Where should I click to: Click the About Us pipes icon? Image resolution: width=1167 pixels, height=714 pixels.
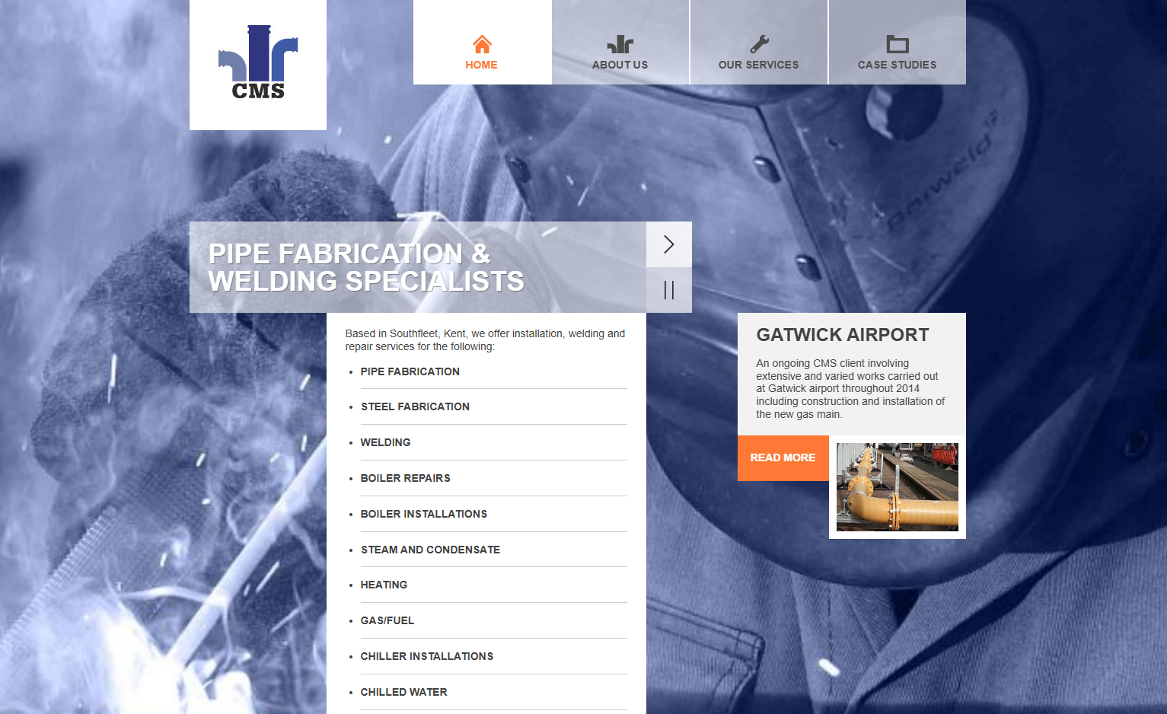point(620,44)
